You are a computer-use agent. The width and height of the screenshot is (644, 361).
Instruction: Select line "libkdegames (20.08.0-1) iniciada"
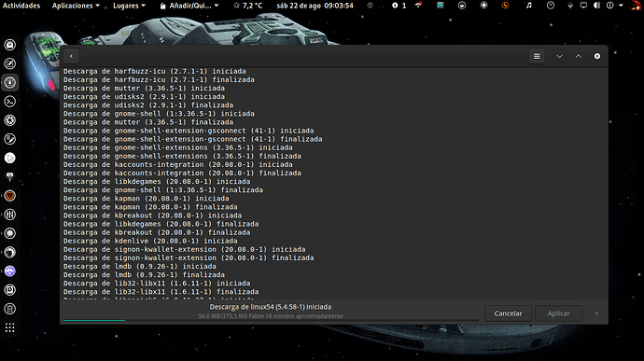pyautogui.click(x=157, y=182)
